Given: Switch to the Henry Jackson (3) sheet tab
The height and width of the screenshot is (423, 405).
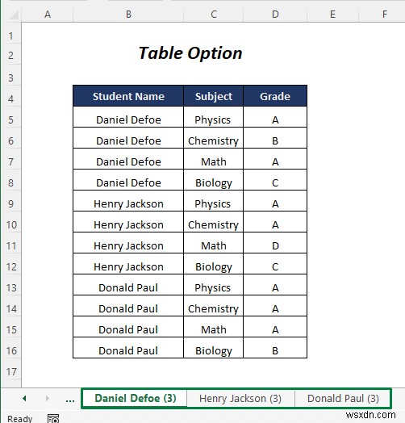Looking at the screenshot, I should 240,398.
